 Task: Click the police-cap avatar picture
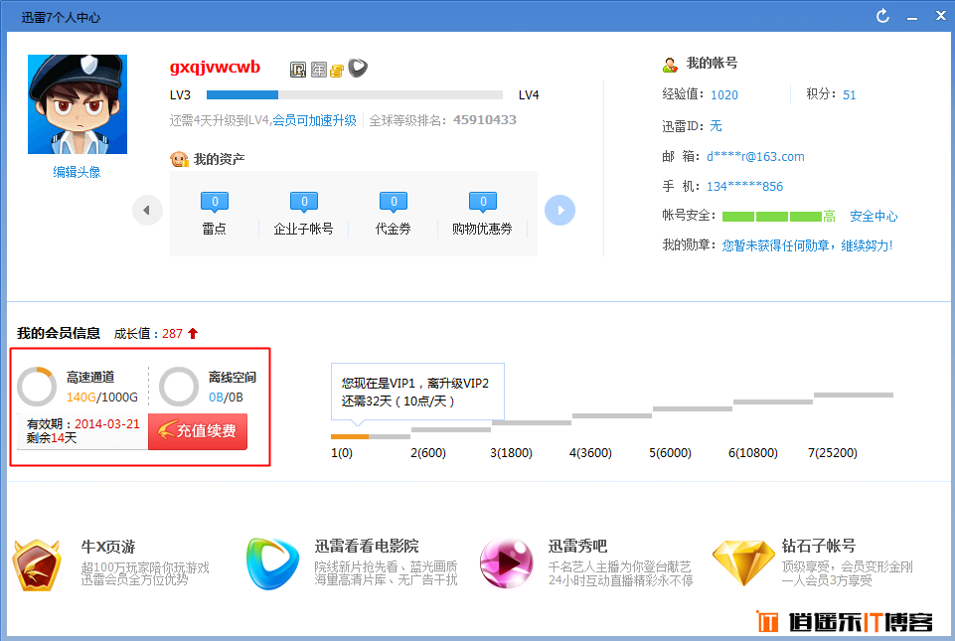(78, 104)
